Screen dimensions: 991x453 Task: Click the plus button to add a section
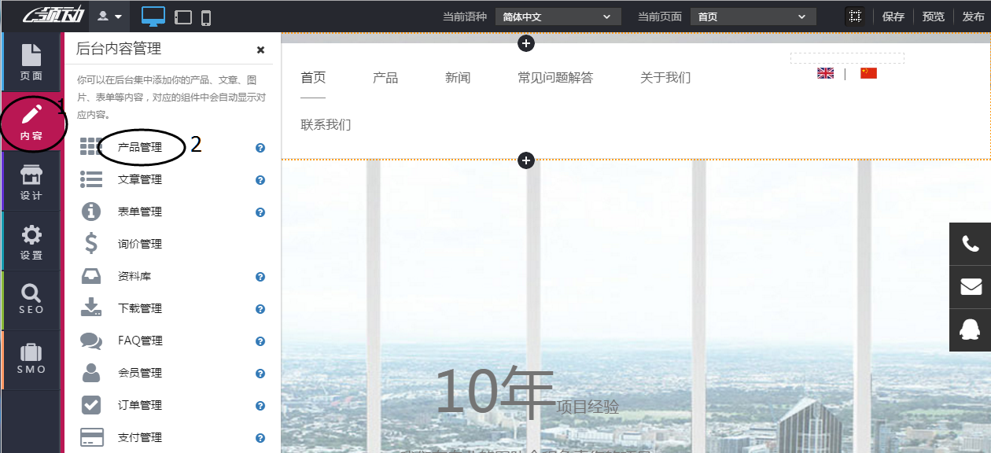(x=525, y=43)
